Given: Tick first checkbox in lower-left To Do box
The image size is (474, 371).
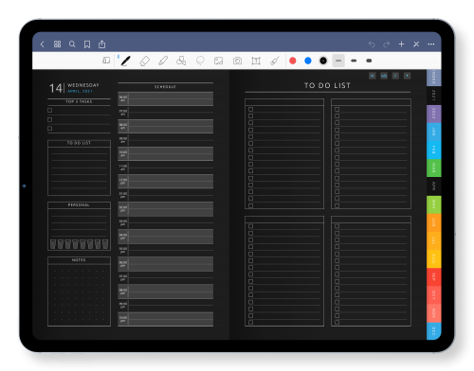Looking at the screenshot, I should pyautogui.click(x=251, y=226).
